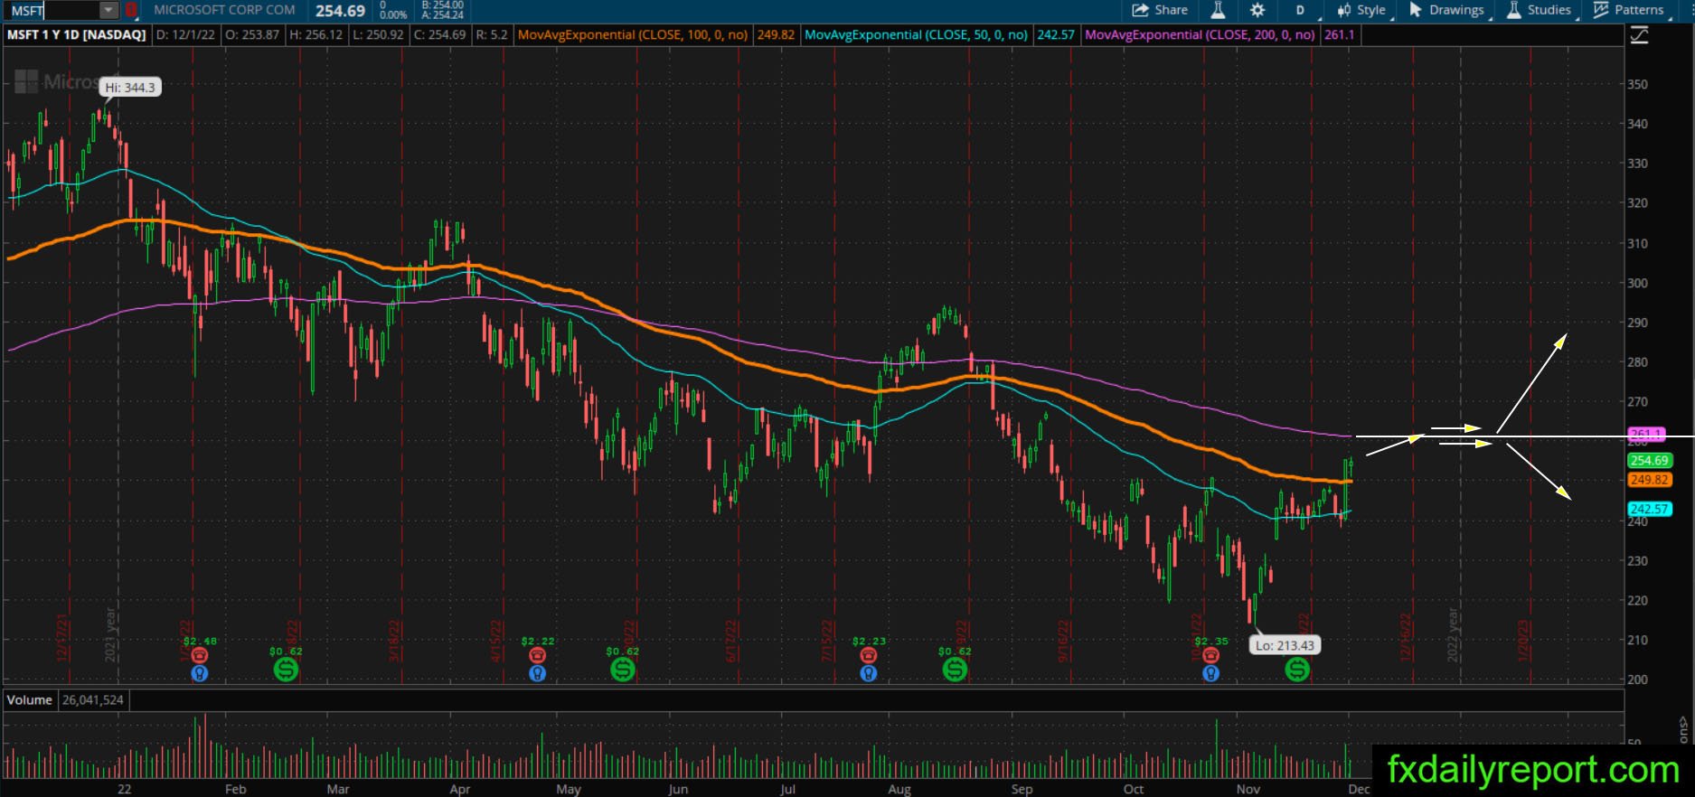The image size is (1695, 797).
Task: Click the blue lightbulb icon below $2.22
Action: (x=537, y=672)
